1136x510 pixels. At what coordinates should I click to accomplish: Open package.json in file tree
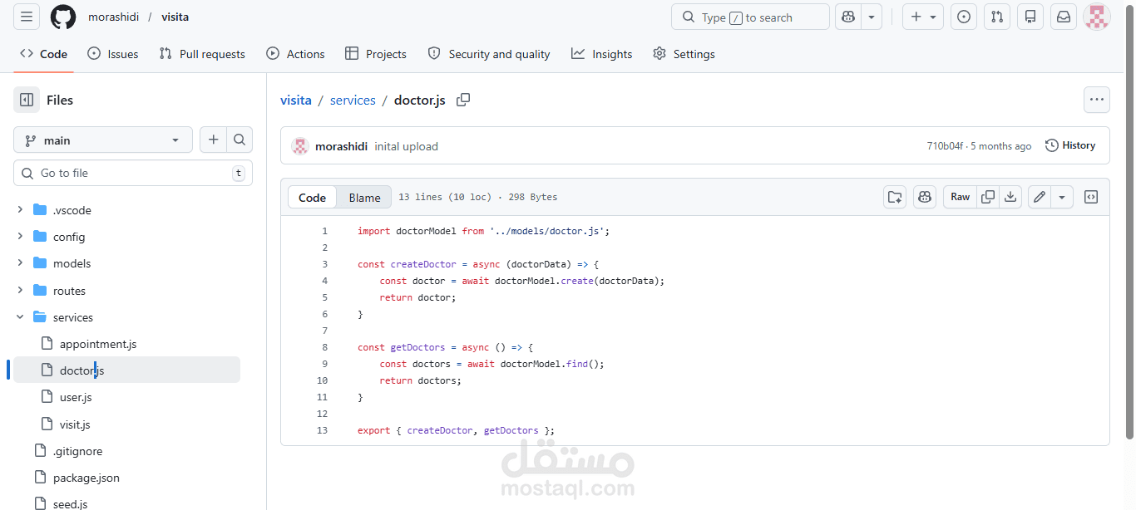[86, 478]
